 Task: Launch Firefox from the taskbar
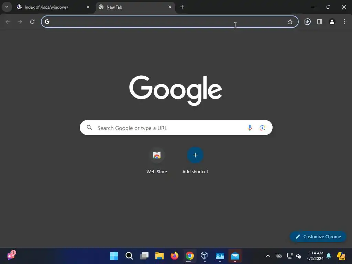point(174,256)
